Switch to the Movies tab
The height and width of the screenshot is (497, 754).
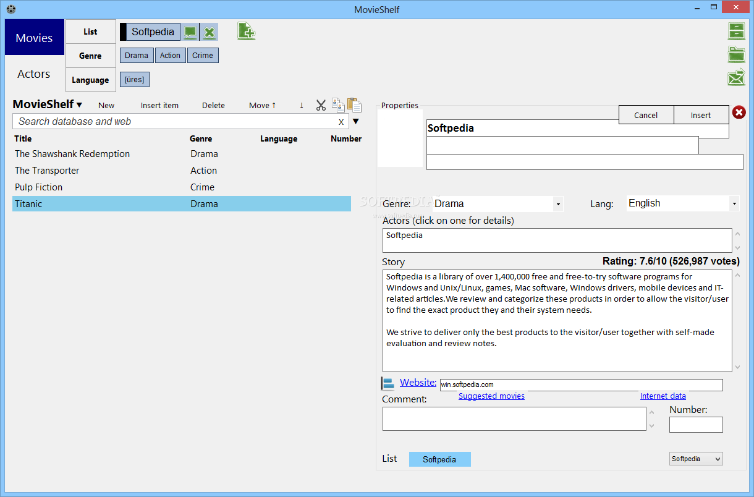point(35,38)
